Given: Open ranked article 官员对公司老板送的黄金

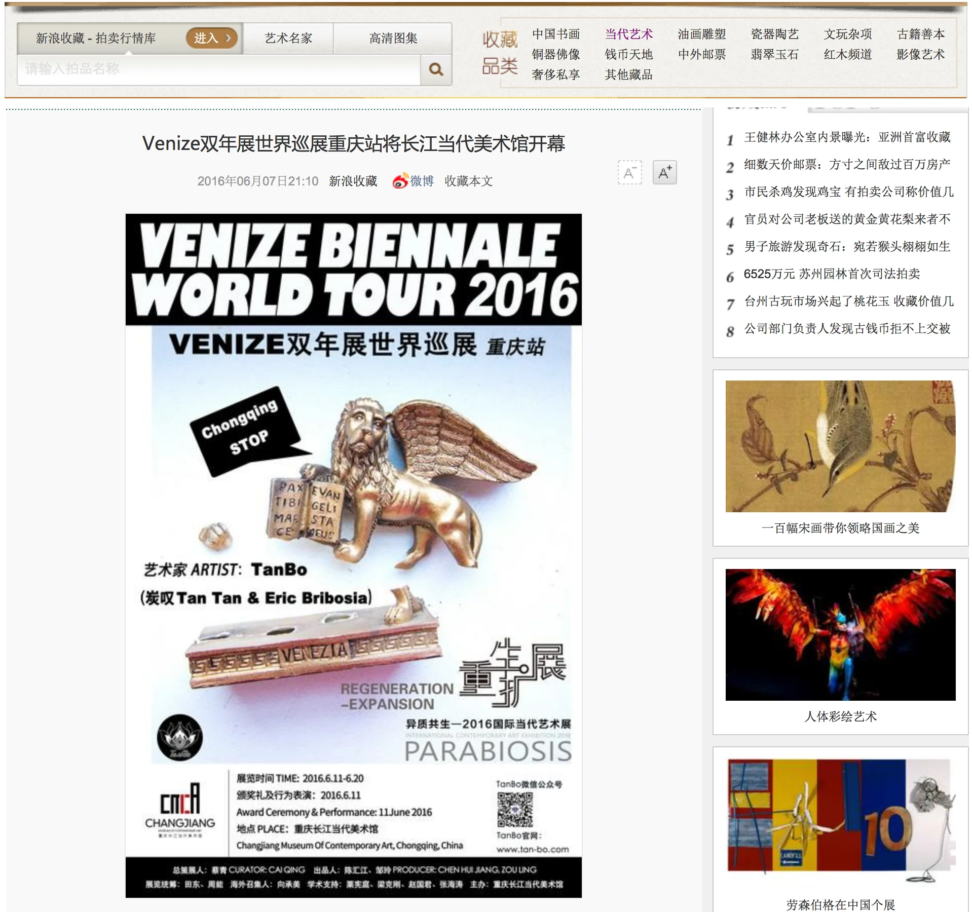Looking at the screenshot, I should point(847,219).
